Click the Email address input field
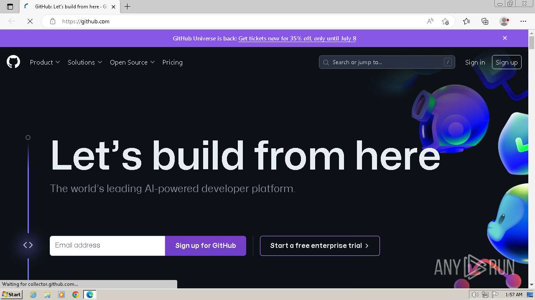 pyautogui.click(x=107, y=245)
